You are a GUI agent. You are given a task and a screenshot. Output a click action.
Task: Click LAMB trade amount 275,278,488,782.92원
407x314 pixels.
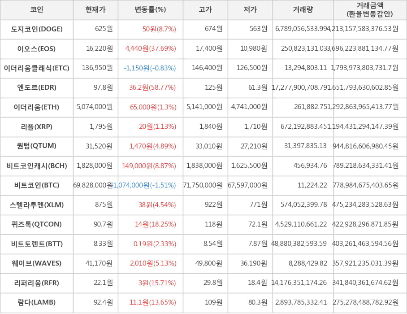click(x=365, y=302)
